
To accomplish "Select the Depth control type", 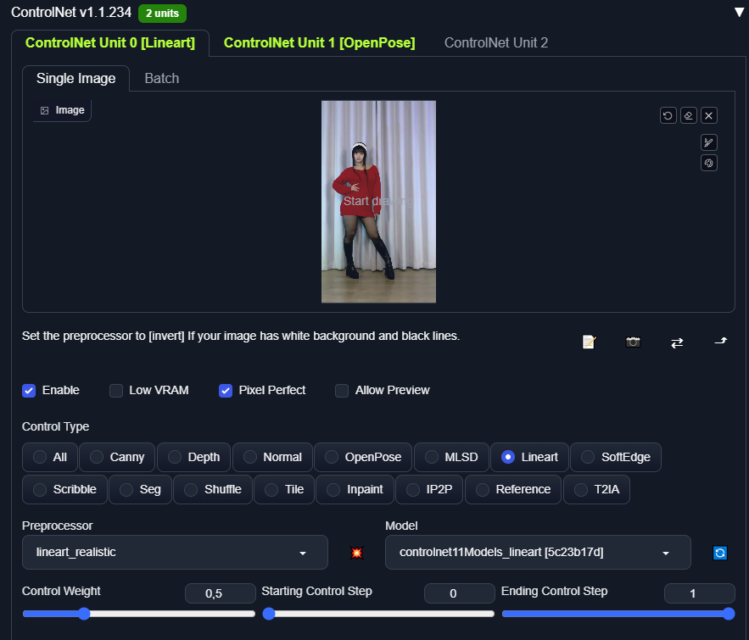I will tap(194, 457).
